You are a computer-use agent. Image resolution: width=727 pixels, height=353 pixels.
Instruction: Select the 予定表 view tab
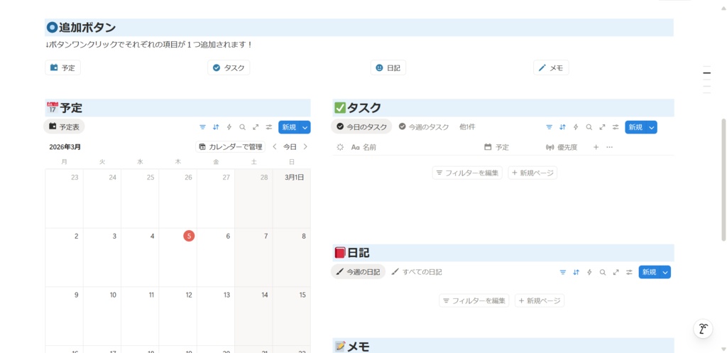(64, 126)
